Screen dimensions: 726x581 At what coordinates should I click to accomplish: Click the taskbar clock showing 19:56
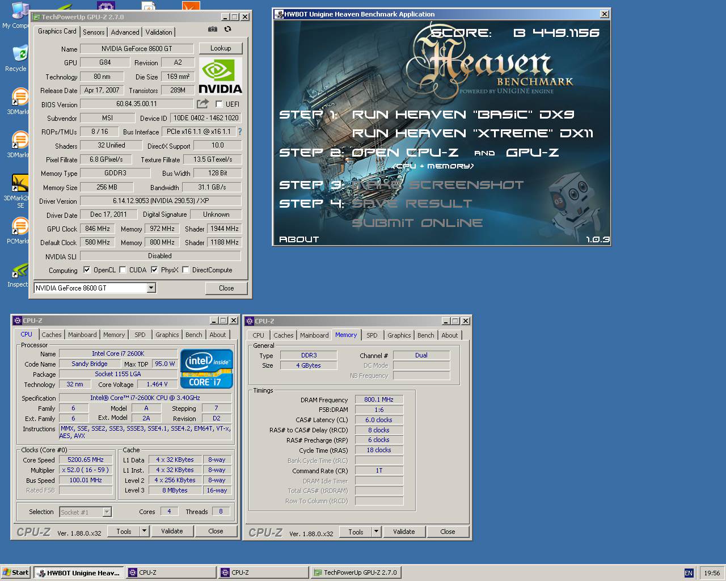(x=711, y=573)
